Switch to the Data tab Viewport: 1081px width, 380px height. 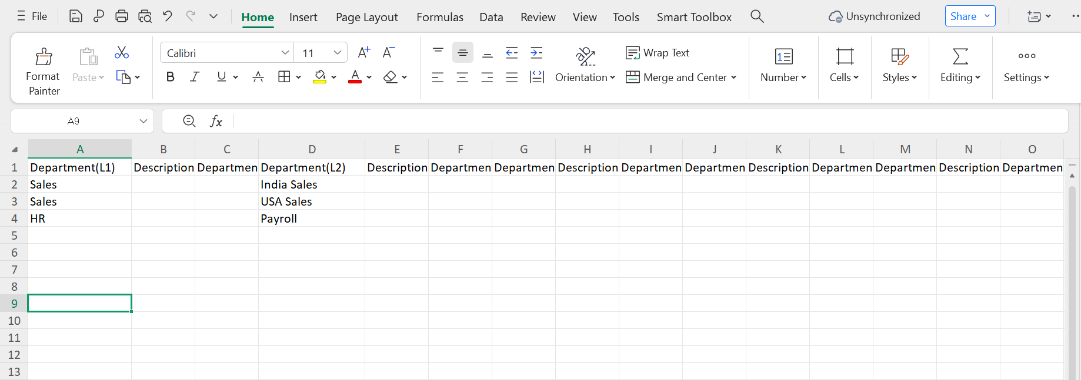[x=491, y=17]
